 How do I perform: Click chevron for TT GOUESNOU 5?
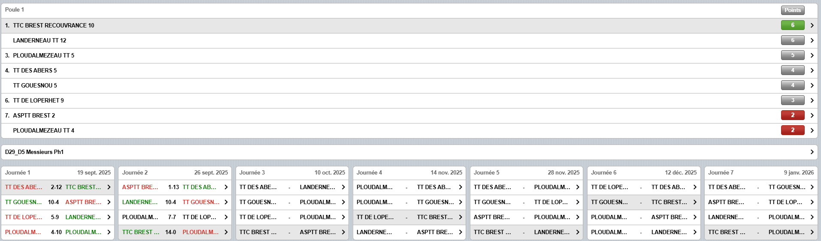click(x=812, y=85)
